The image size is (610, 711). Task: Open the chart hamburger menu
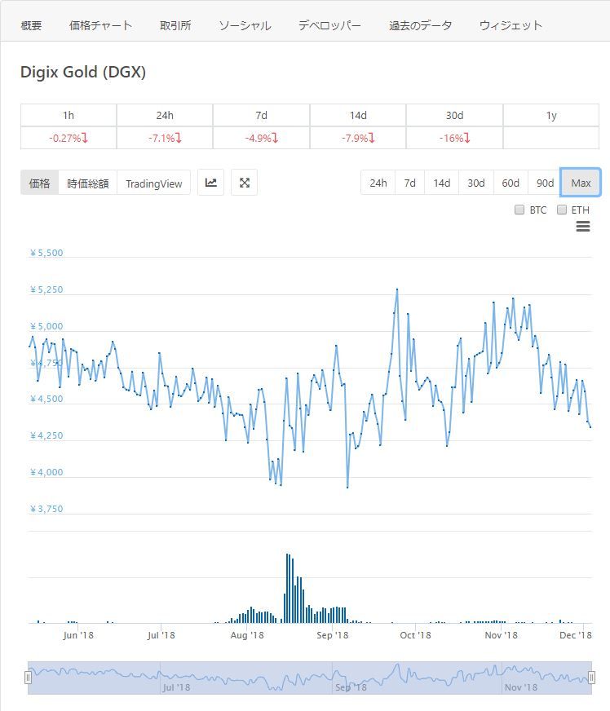pyautogui.click(x=583, y=227)
